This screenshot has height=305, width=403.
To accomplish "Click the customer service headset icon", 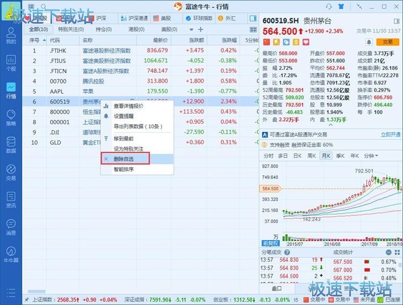I will pyautogui.click(x=329, y=6).
